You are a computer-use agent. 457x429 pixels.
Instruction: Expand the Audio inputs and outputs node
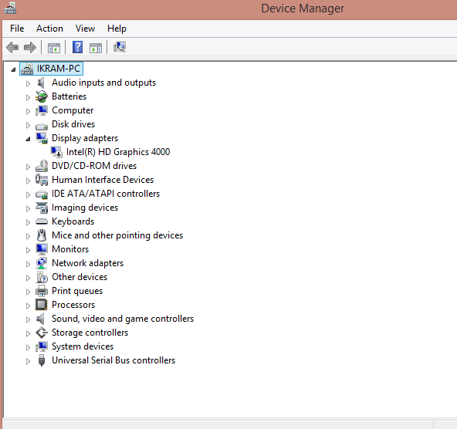pos(28,83)
